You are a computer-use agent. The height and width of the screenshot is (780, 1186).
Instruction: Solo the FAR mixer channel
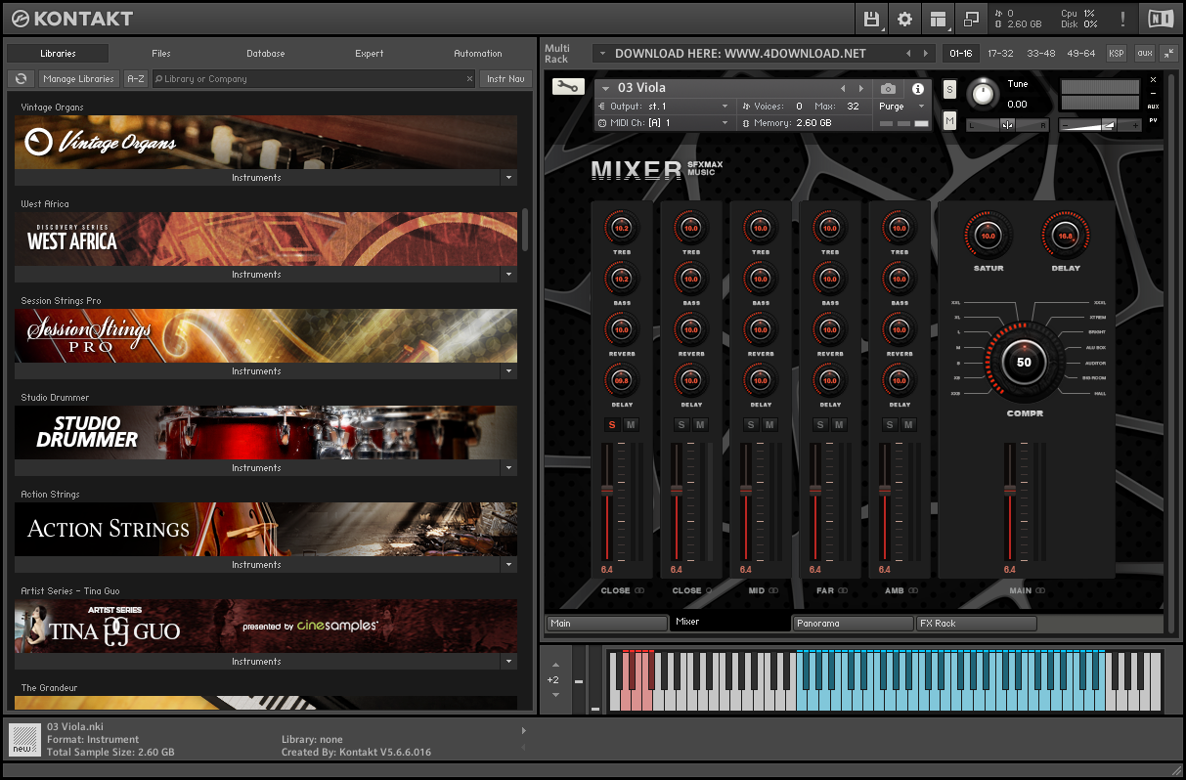820,424
